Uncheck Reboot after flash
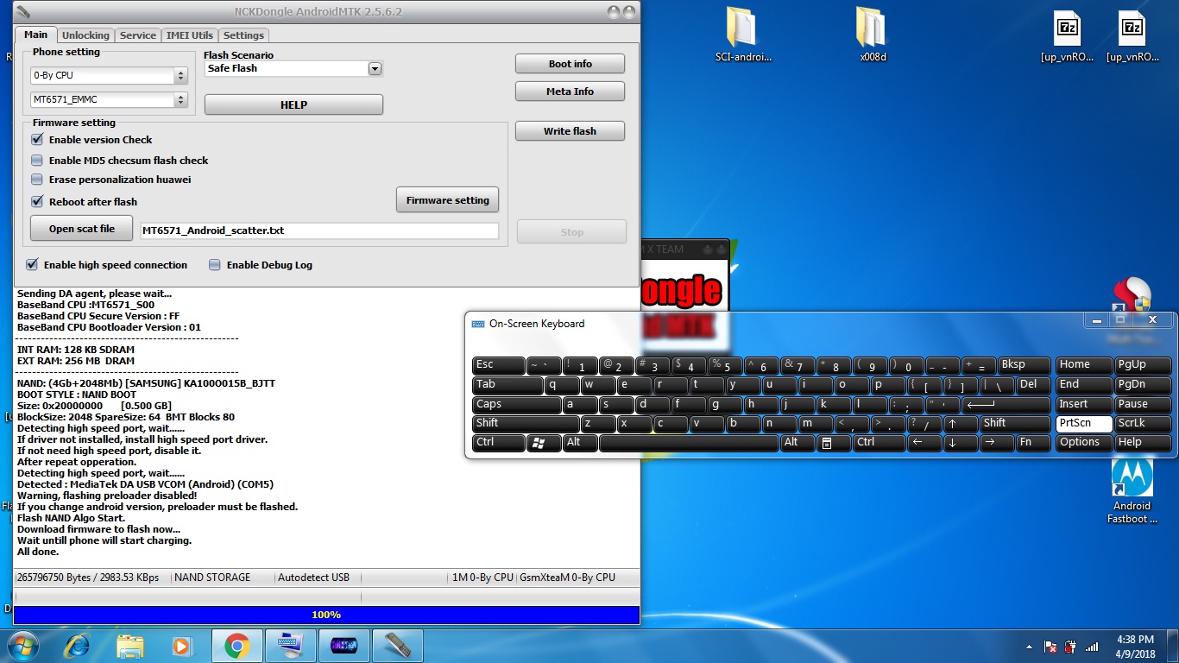Viewport: 1179px width, 663px height. click(37, 202)
